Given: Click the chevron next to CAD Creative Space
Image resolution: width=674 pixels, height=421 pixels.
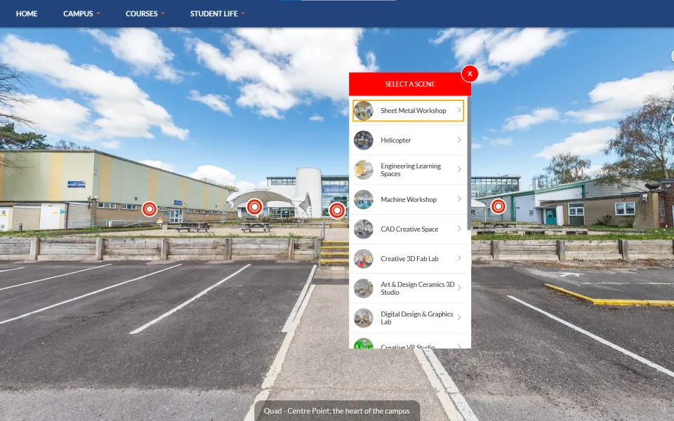Looking at the screenshot, I should (x=459, y=229).
